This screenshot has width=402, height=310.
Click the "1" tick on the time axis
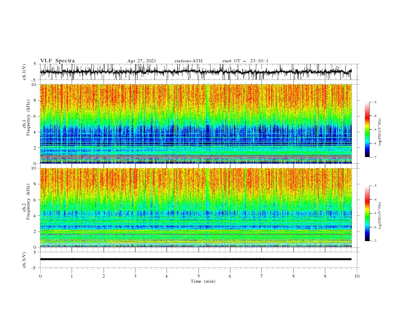(x=72, y=276)
